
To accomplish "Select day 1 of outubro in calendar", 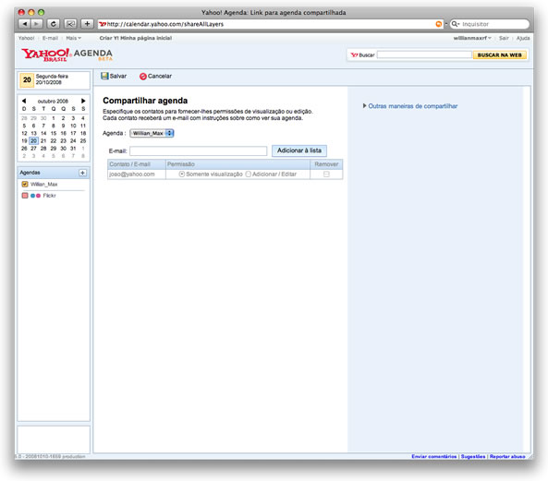I will 53,118.
